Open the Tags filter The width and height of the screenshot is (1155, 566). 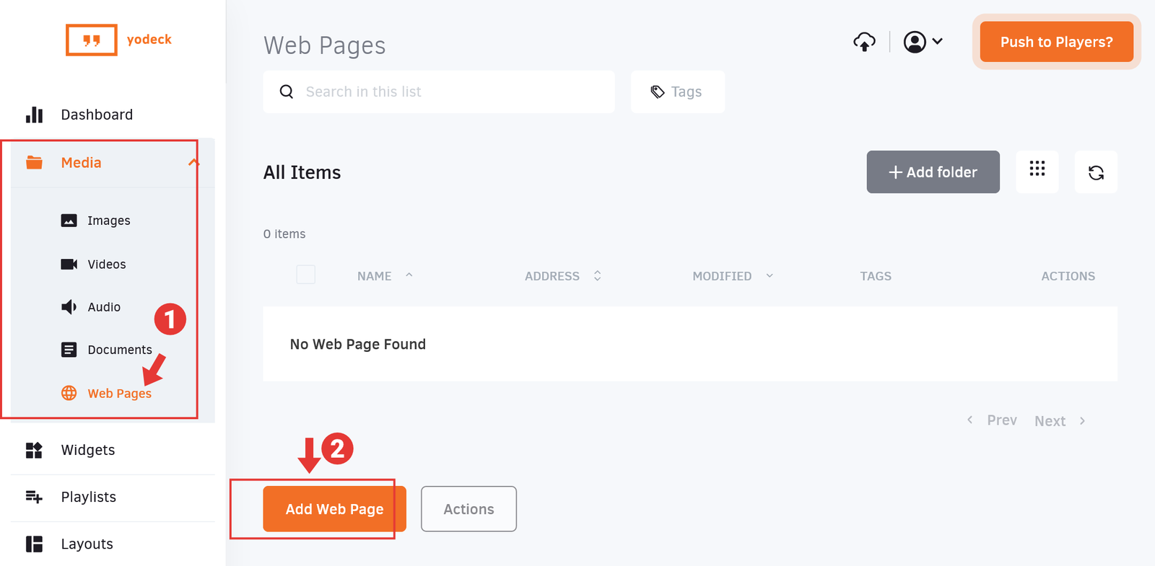pos(677,92)
